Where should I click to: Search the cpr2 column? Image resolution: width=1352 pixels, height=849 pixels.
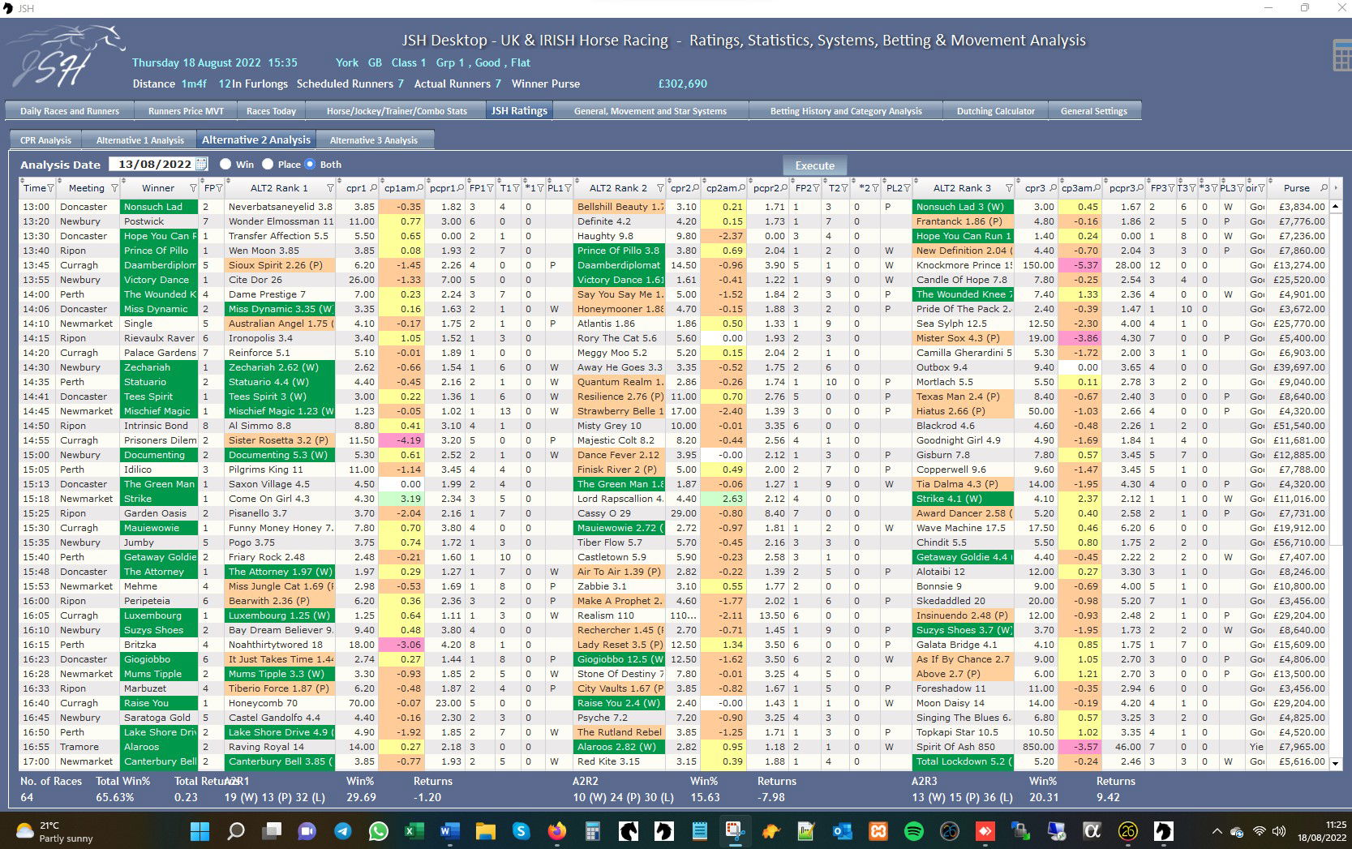(x=696, y=188)
